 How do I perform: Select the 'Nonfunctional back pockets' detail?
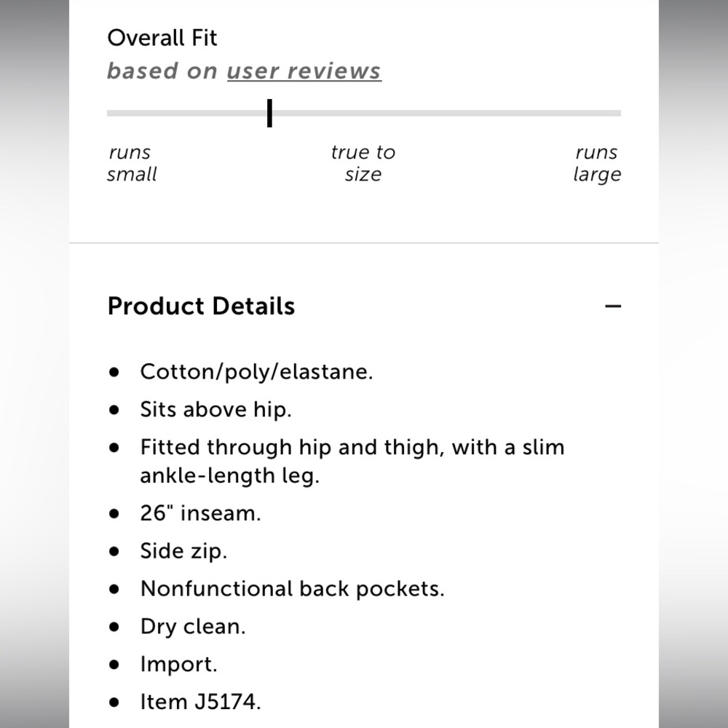292,588
